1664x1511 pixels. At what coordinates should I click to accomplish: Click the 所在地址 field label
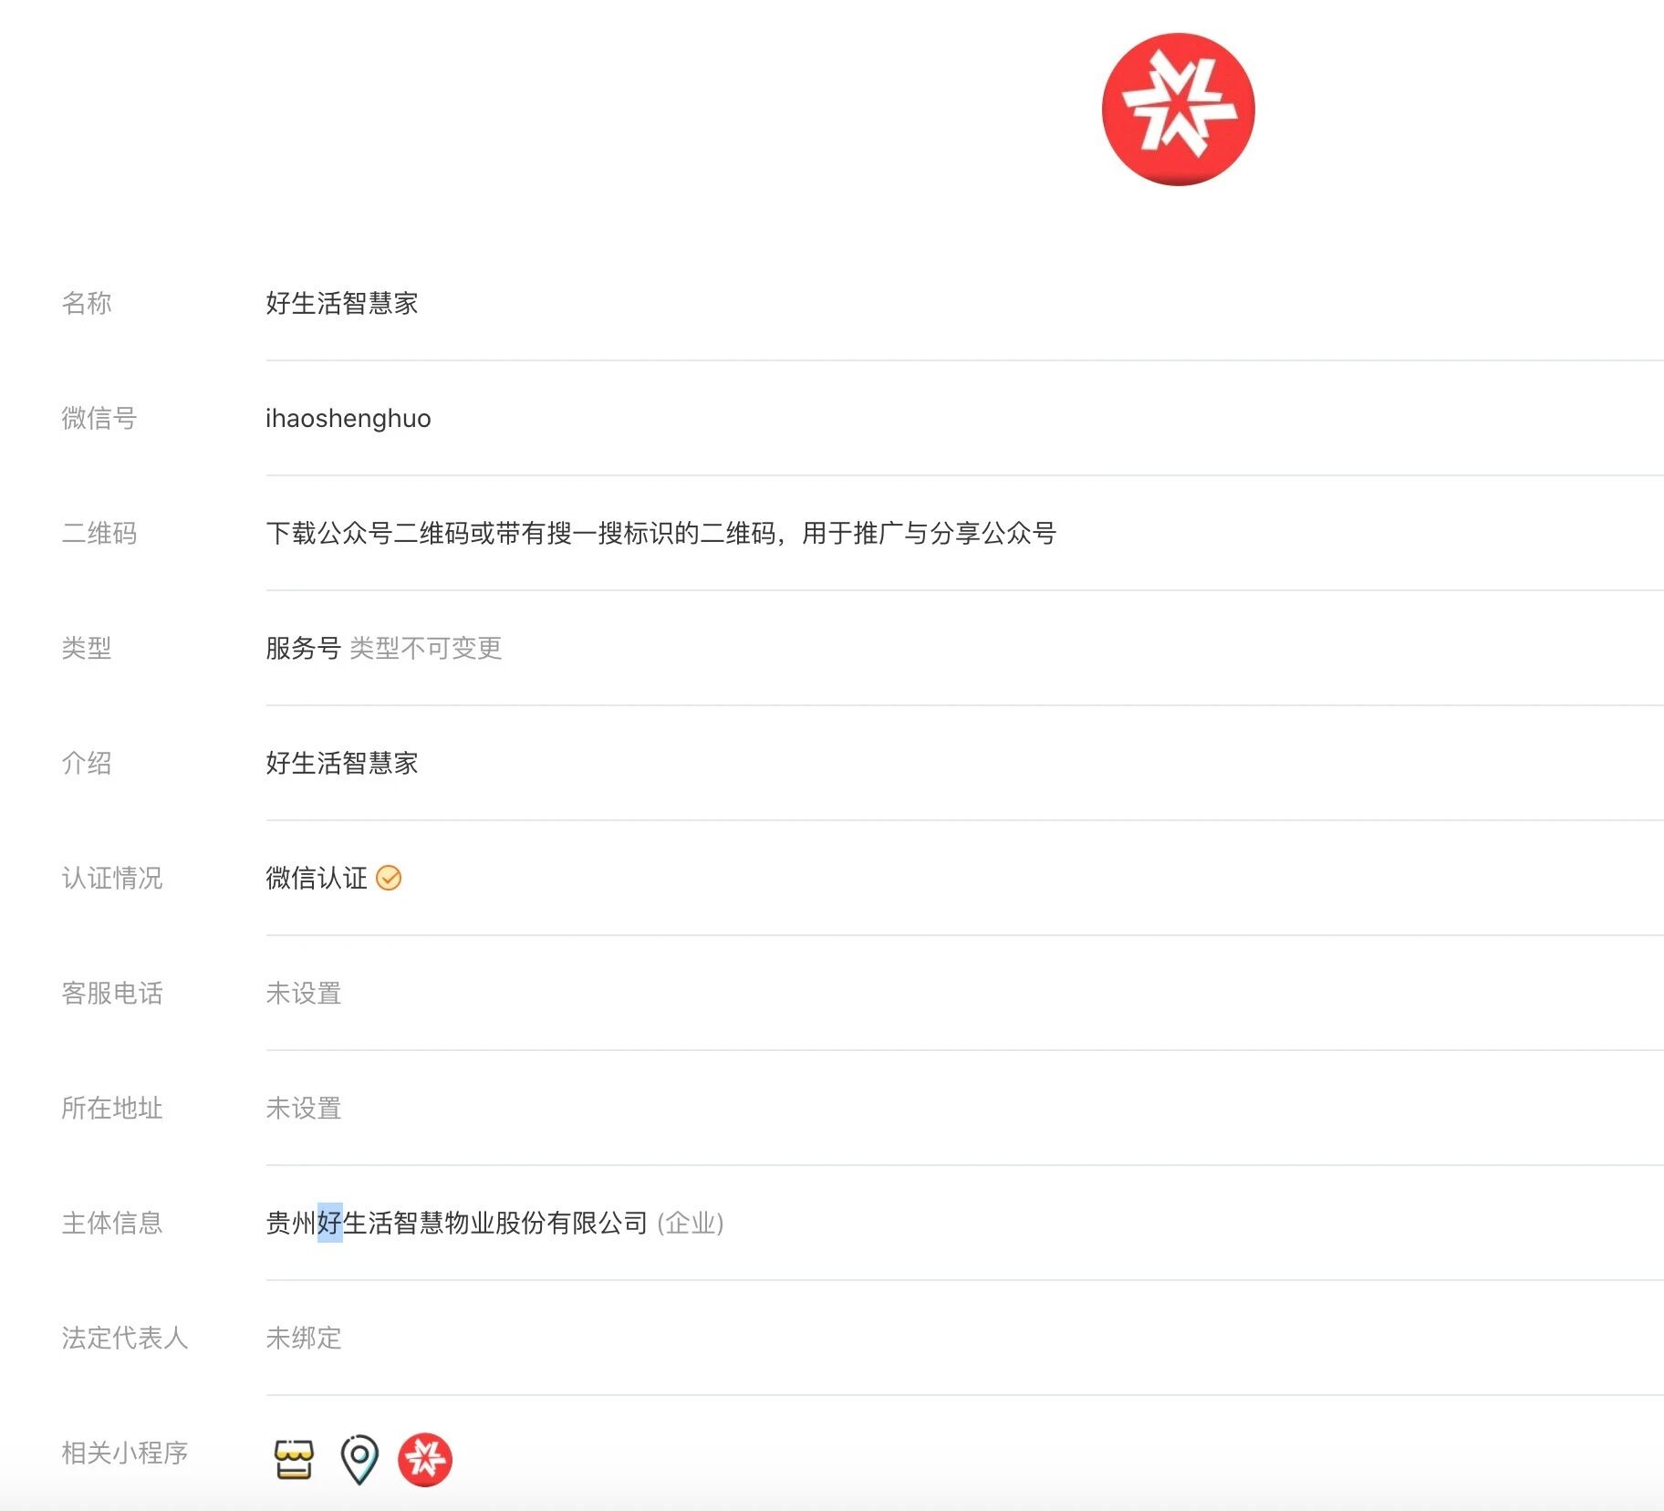point(112,1108)
